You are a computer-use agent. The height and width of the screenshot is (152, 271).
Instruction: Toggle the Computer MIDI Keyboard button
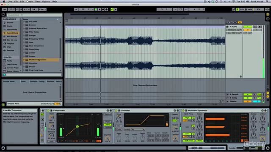coord(238,9)
